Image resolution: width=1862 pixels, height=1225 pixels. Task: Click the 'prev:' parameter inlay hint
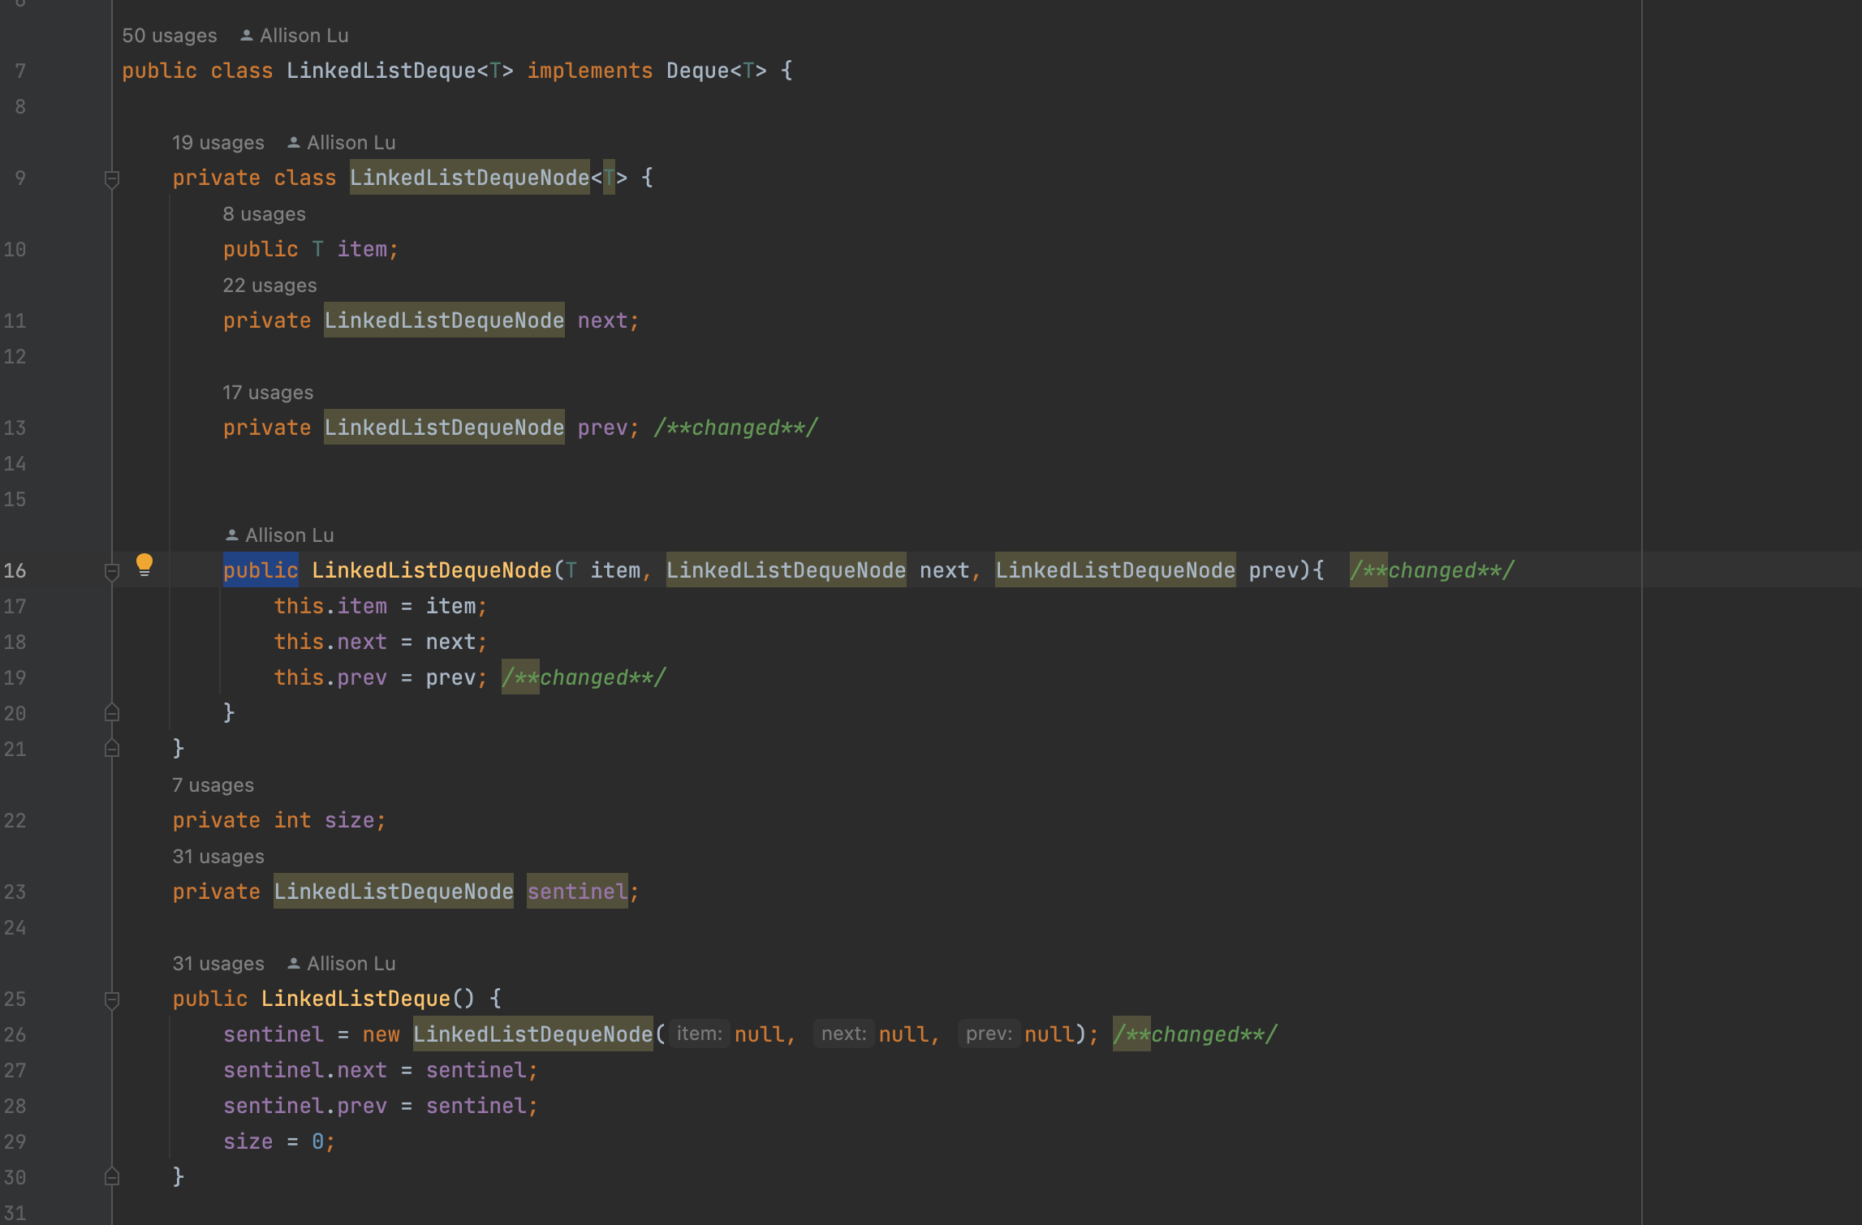pyautogui.click(x=989, y=1034)
